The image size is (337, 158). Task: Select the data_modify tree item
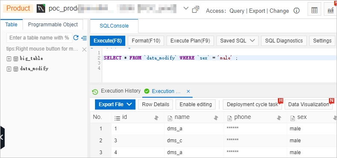click(x=34, y=69)
